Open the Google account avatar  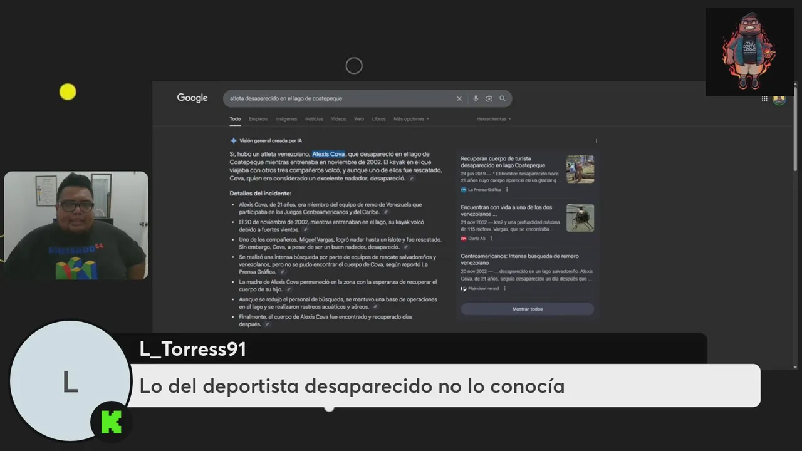pos(779,99)
